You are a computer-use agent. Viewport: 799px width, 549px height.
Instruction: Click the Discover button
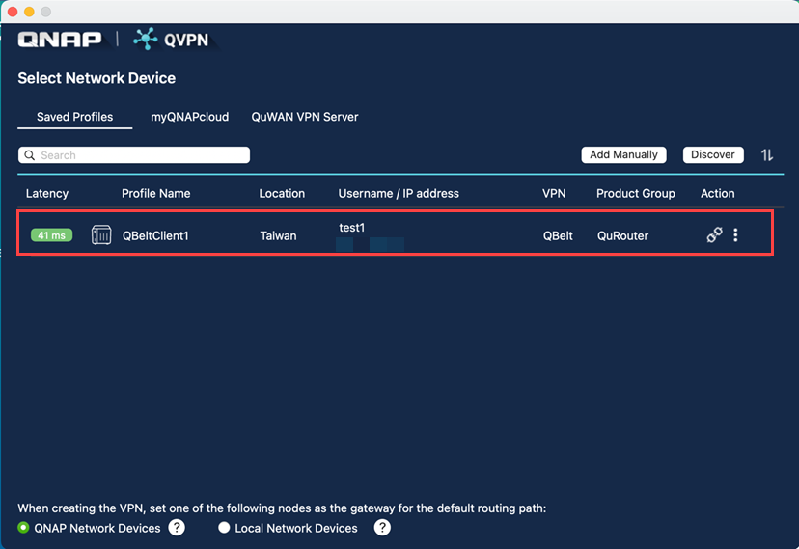coord(713,154)
